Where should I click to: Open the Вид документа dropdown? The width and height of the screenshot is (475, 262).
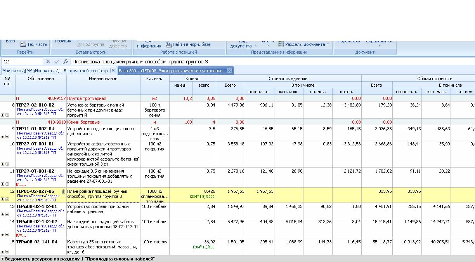[243, 45]
